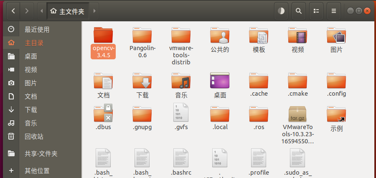Select the VMwareTools tar.gz archive icon
This screenshot has height=178, width=376.
pyautogui.click(x=297, y=114)
